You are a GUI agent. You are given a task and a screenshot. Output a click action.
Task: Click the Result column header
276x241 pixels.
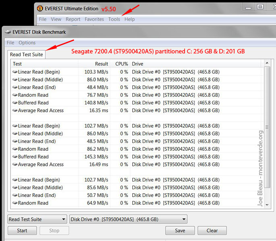pos(94,64)
